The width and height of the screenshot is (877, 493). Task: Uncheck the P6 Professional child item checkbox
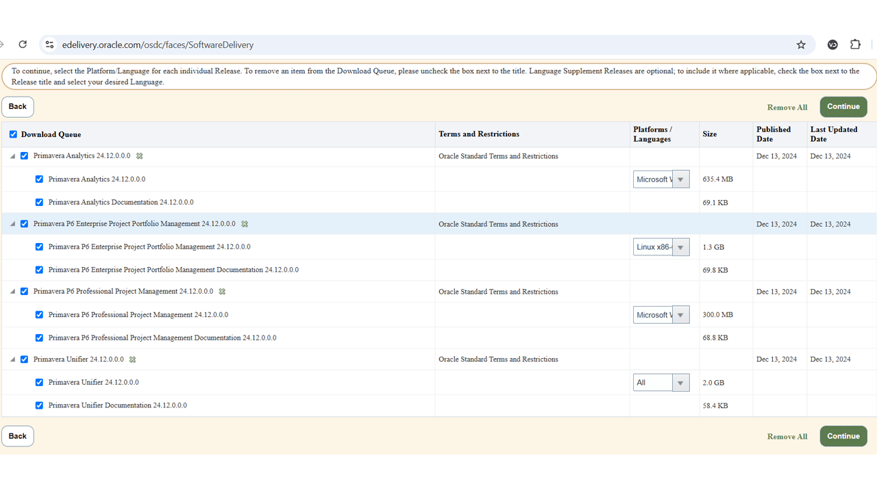pos(39,315)
